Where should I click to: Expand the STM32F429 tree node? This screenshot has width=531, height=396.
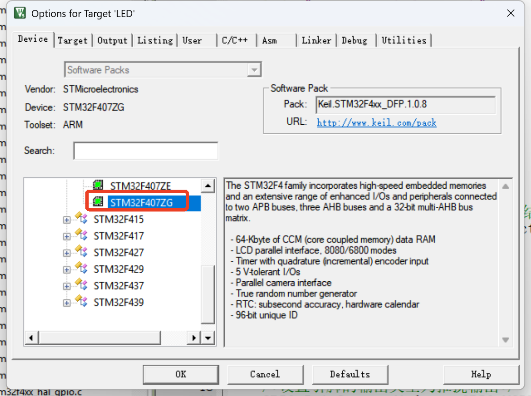click(x=66, y=268)
